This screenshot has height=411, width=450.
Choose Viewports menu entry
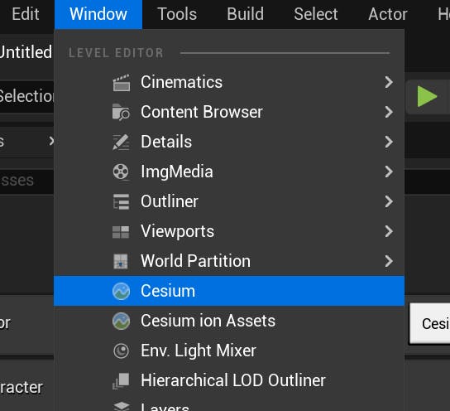click(229, 231)
